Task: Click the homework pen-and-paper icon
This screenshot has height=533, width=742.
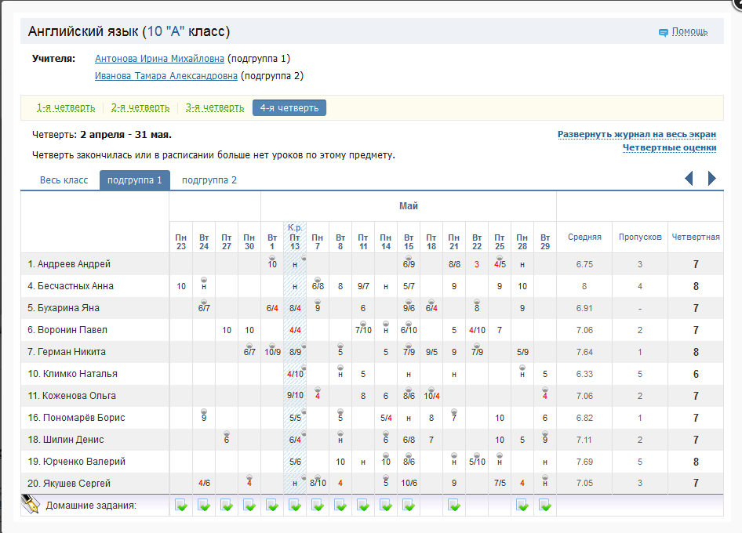Action: tap(31, 504)
